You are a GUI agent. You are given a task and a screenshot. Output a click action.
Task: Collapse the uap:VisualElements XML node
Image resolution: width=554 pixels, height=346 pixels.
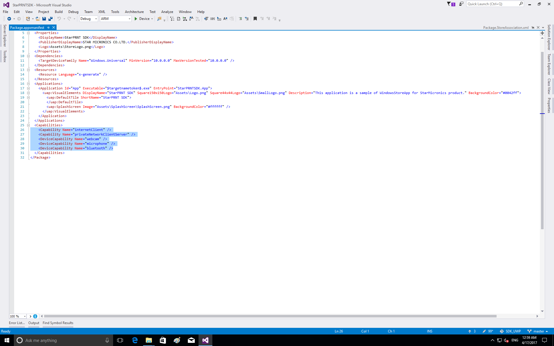[28, 93]
